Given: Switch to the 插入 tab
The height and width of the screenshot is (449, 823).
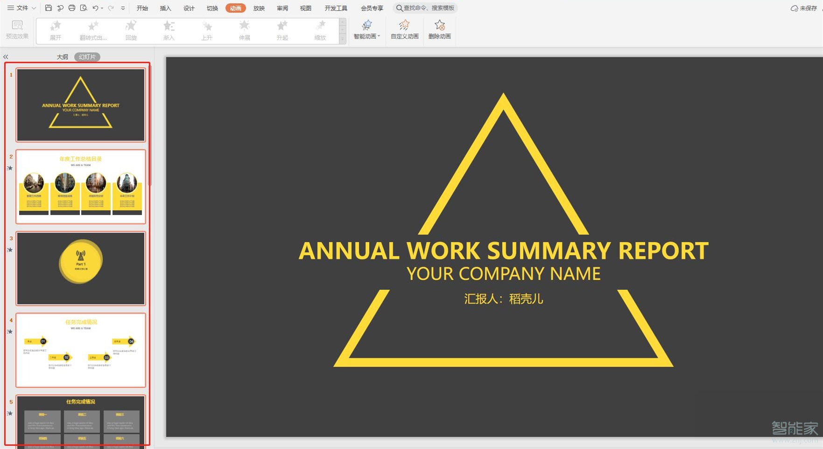Looking at the screenshot, I should (x=166, y=8).
